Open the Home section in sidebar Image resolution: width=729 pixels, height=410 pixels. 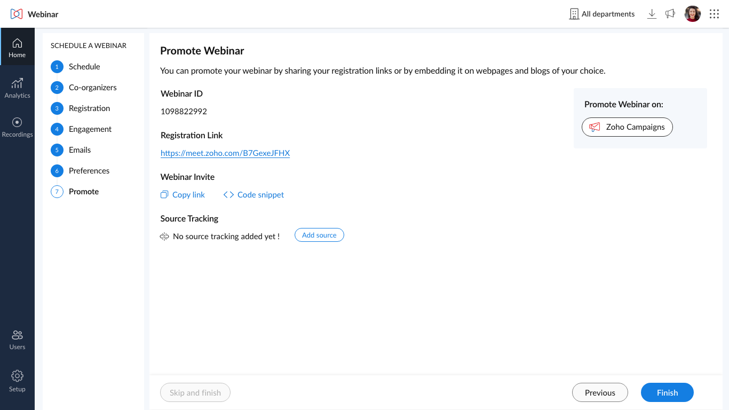point(17,47)
